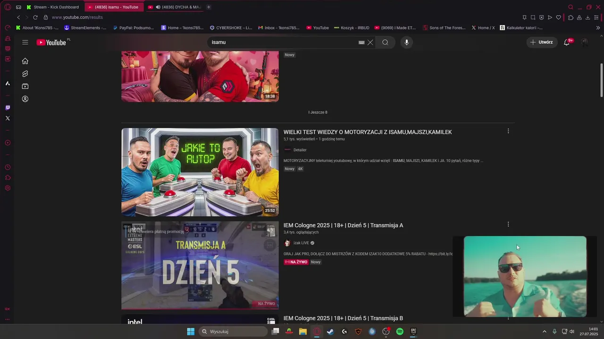The height and width of the screenshot is (339, 604).
Task: Open Subscriptions in the mini sidebar
Action: click(25, 86)
